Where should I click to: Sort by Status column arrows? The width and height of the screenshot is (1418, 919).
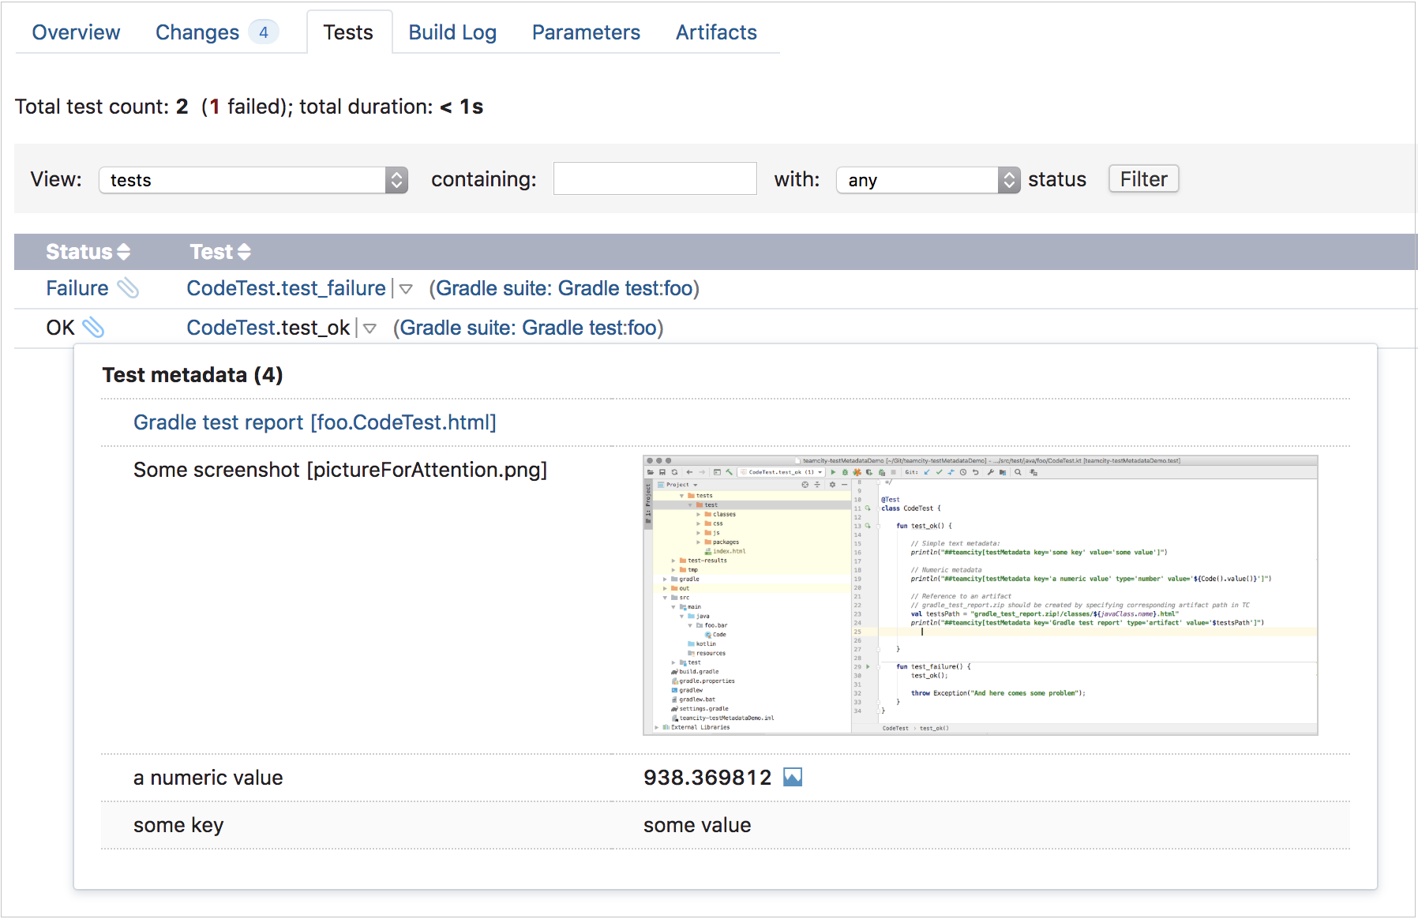[x=123, y=252]
